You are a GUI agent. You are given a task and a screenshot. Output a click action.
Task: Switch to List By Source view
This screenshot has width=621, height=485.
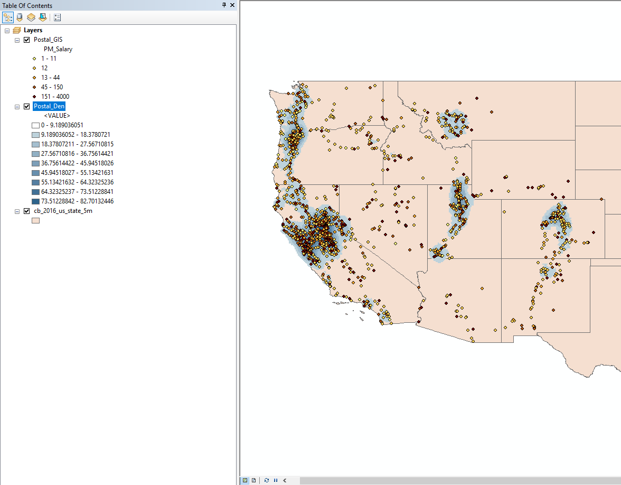(x=20, y=17)
